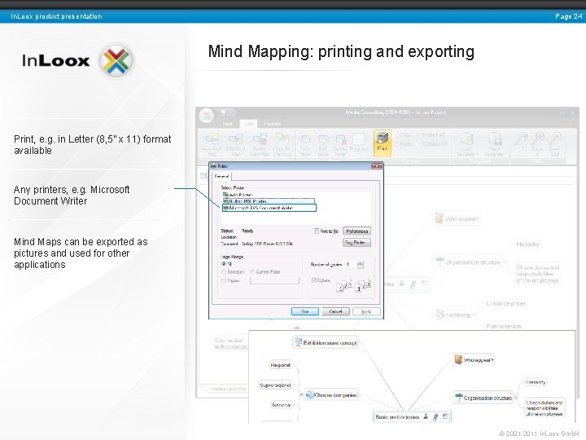Click Plan sponsors node in background map
Viewport: 586px width, 440px height.
pyautogui.click(x=504, y=326)
